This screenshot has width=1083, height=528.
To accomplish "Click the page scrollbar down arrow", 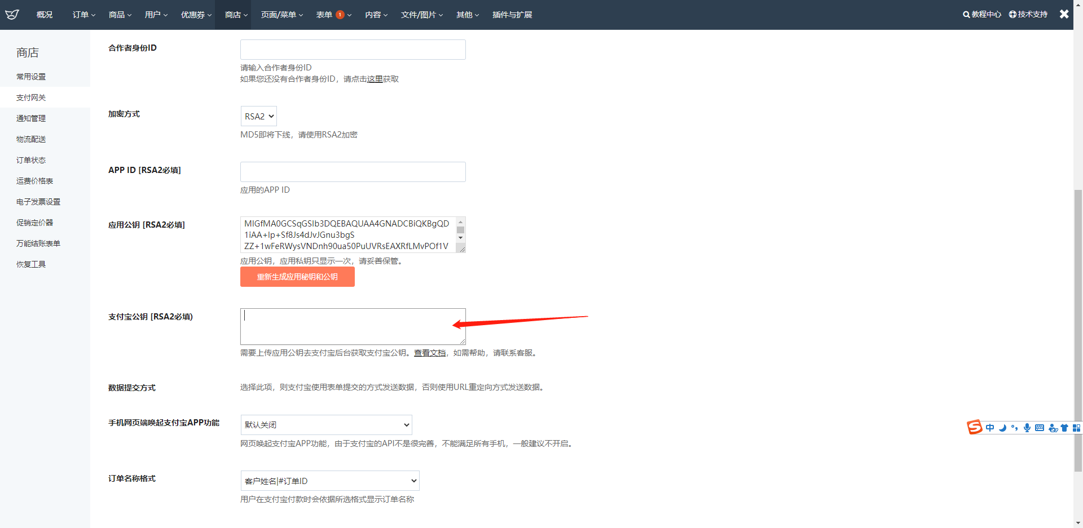I will point(1078,523).
